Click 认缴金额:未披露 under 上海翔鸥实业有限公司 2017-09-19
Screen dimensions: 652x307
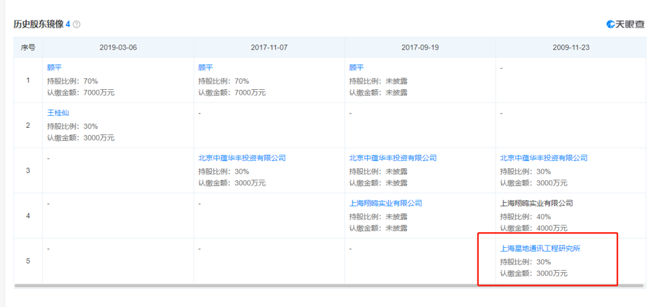[378, 228]
